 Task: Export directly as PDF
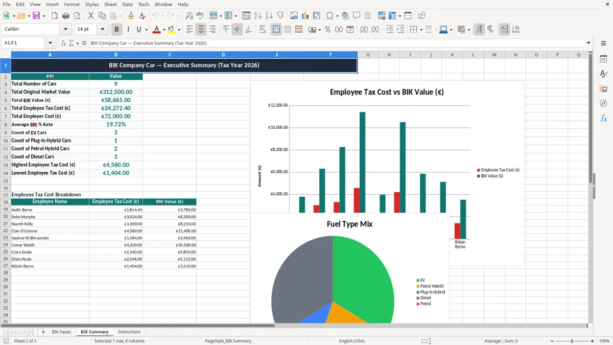[x=55, y=16]
